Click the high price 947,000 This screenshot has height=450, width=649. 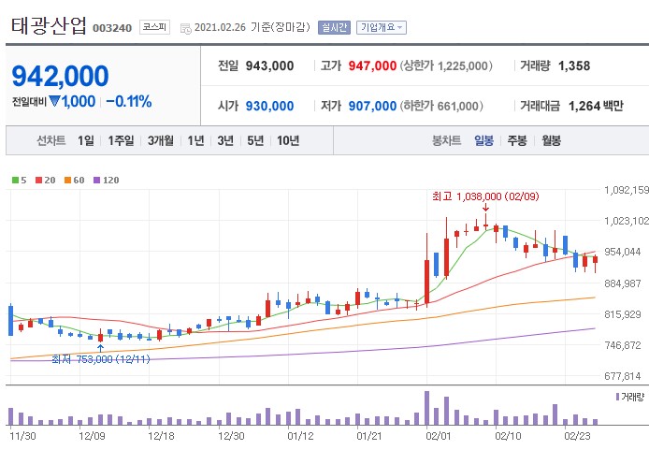372,65
